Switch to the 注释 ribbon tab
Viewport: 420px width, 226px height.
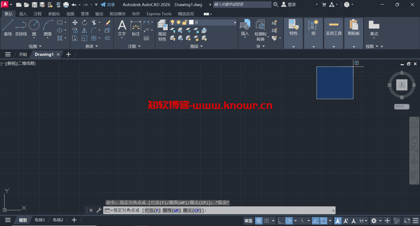[37, 14]
